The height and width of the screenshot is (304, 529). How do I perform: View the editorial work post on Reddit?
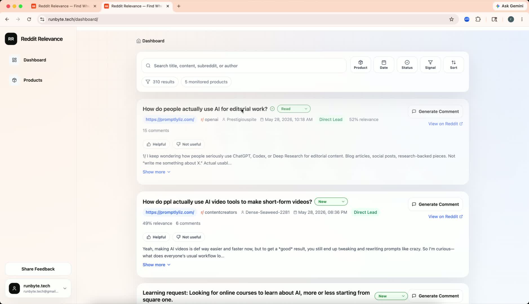[x=445, y=124]
